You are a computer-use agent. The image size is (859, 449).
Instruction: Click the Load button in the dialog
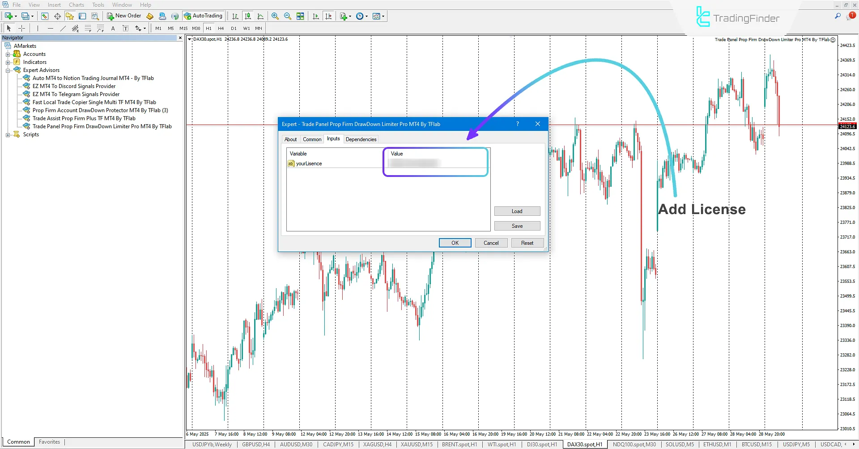pyautogui.click(x=517, y=211)
